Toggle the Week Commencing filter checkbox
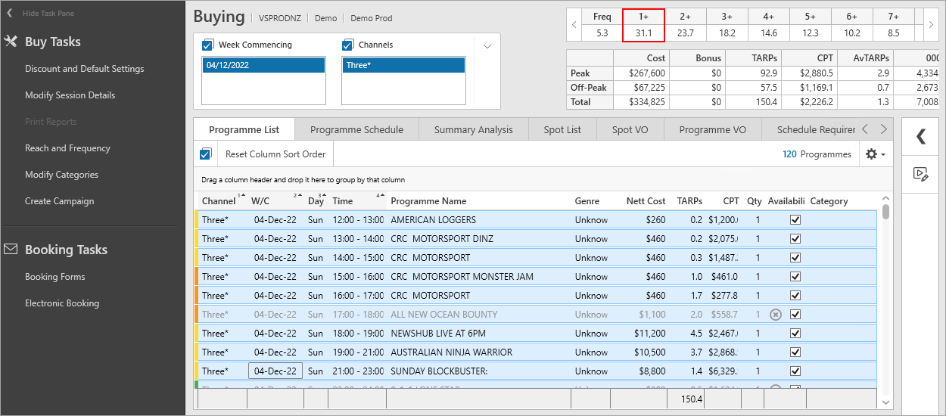946x416 pixels. [208, 45]
